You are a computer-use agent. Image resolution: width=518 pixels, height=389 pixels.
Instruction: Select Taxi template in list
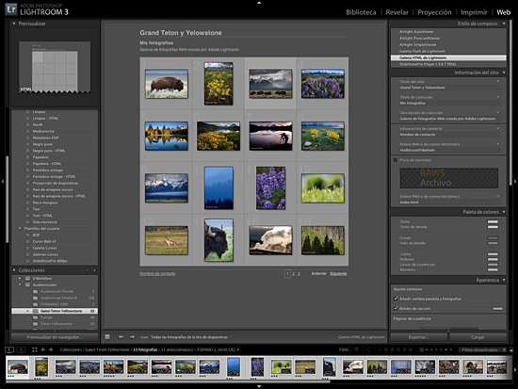[x=37, y=209]
